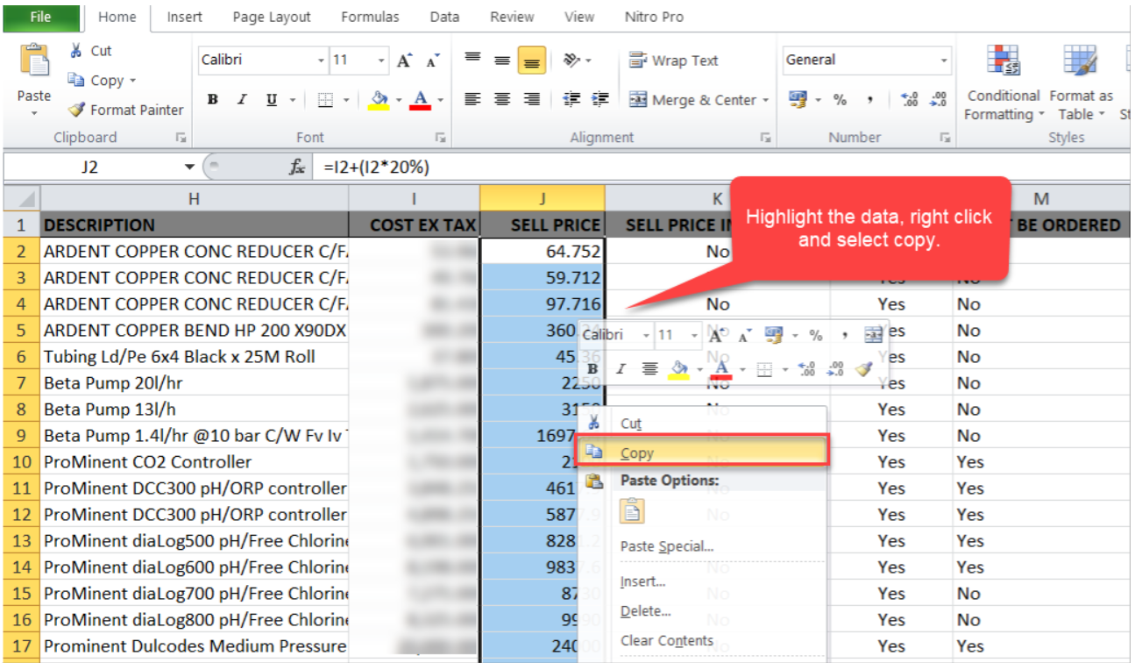Expand the General number format dropdown

point(944,61)
